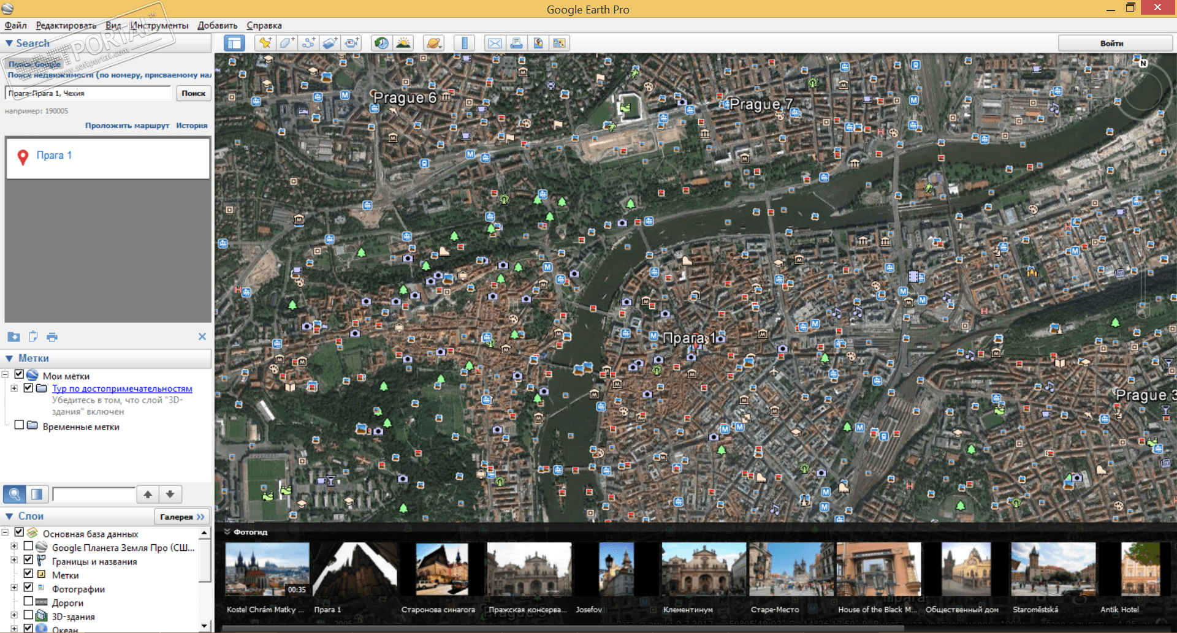Click the Record a Tour camera icon
This screenshot has width=1177, height=633.
point(352,43)
